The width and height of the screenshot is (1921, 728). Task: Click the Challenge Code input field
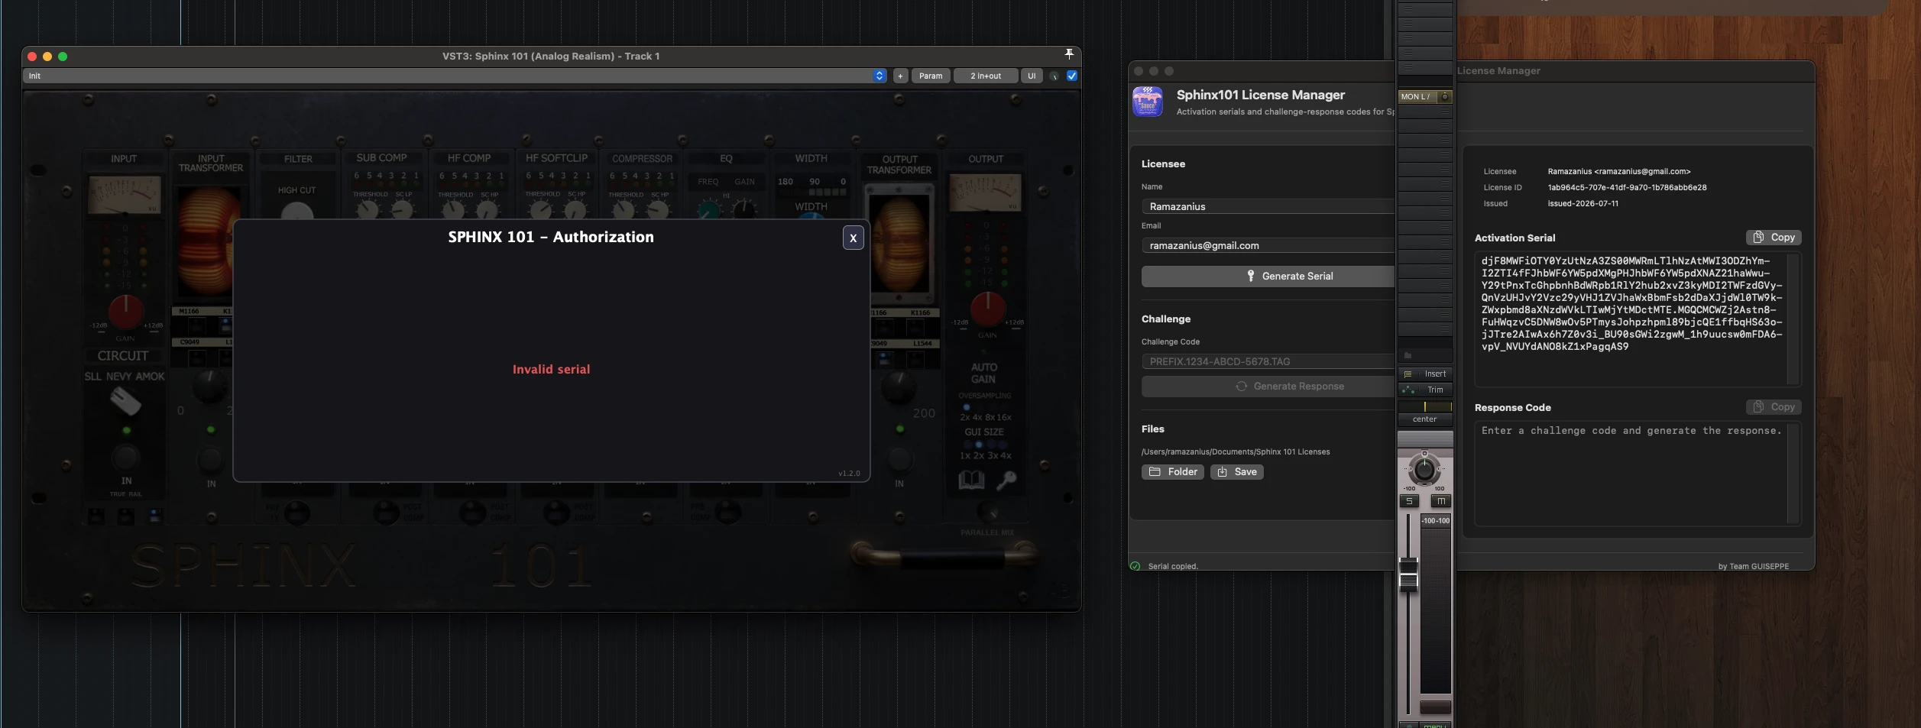[1268, 361]
